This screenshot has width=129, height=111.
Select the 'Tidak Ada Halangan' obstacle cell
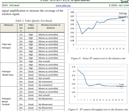(x=9, y=48)
